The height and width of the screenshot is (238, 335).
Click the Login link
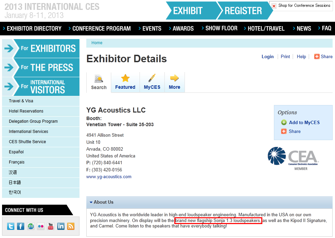(267, 57)
